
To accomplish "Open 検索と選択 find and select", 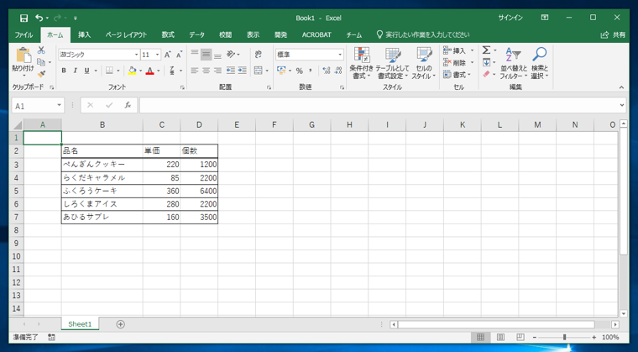I will [x=540, y=63].
